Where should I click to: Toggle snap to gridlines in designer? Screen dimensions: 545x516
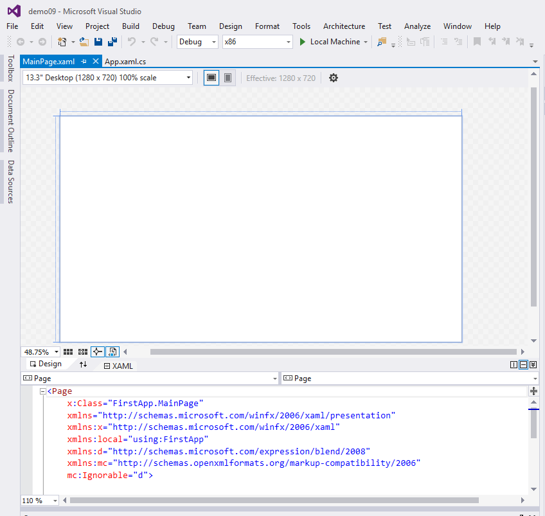coord(82,351)
